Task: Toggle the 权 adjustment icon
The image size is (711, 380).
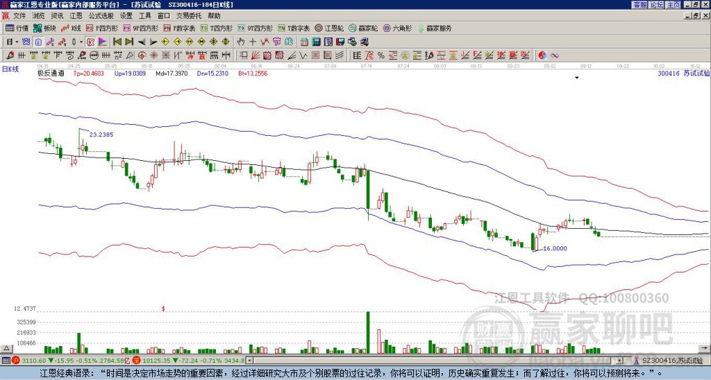Action: coord(90,42)
